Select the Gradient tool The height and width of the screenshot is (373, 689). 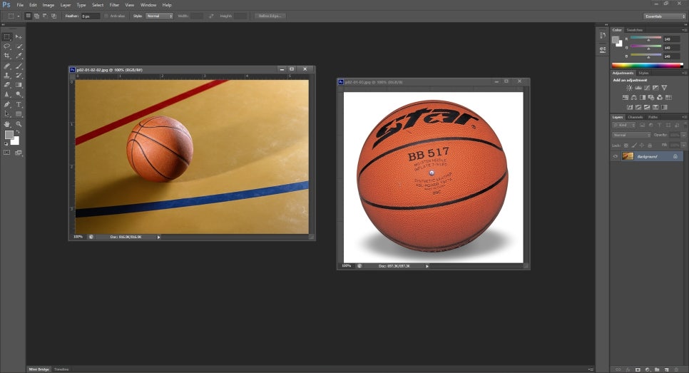coord(19,85)
